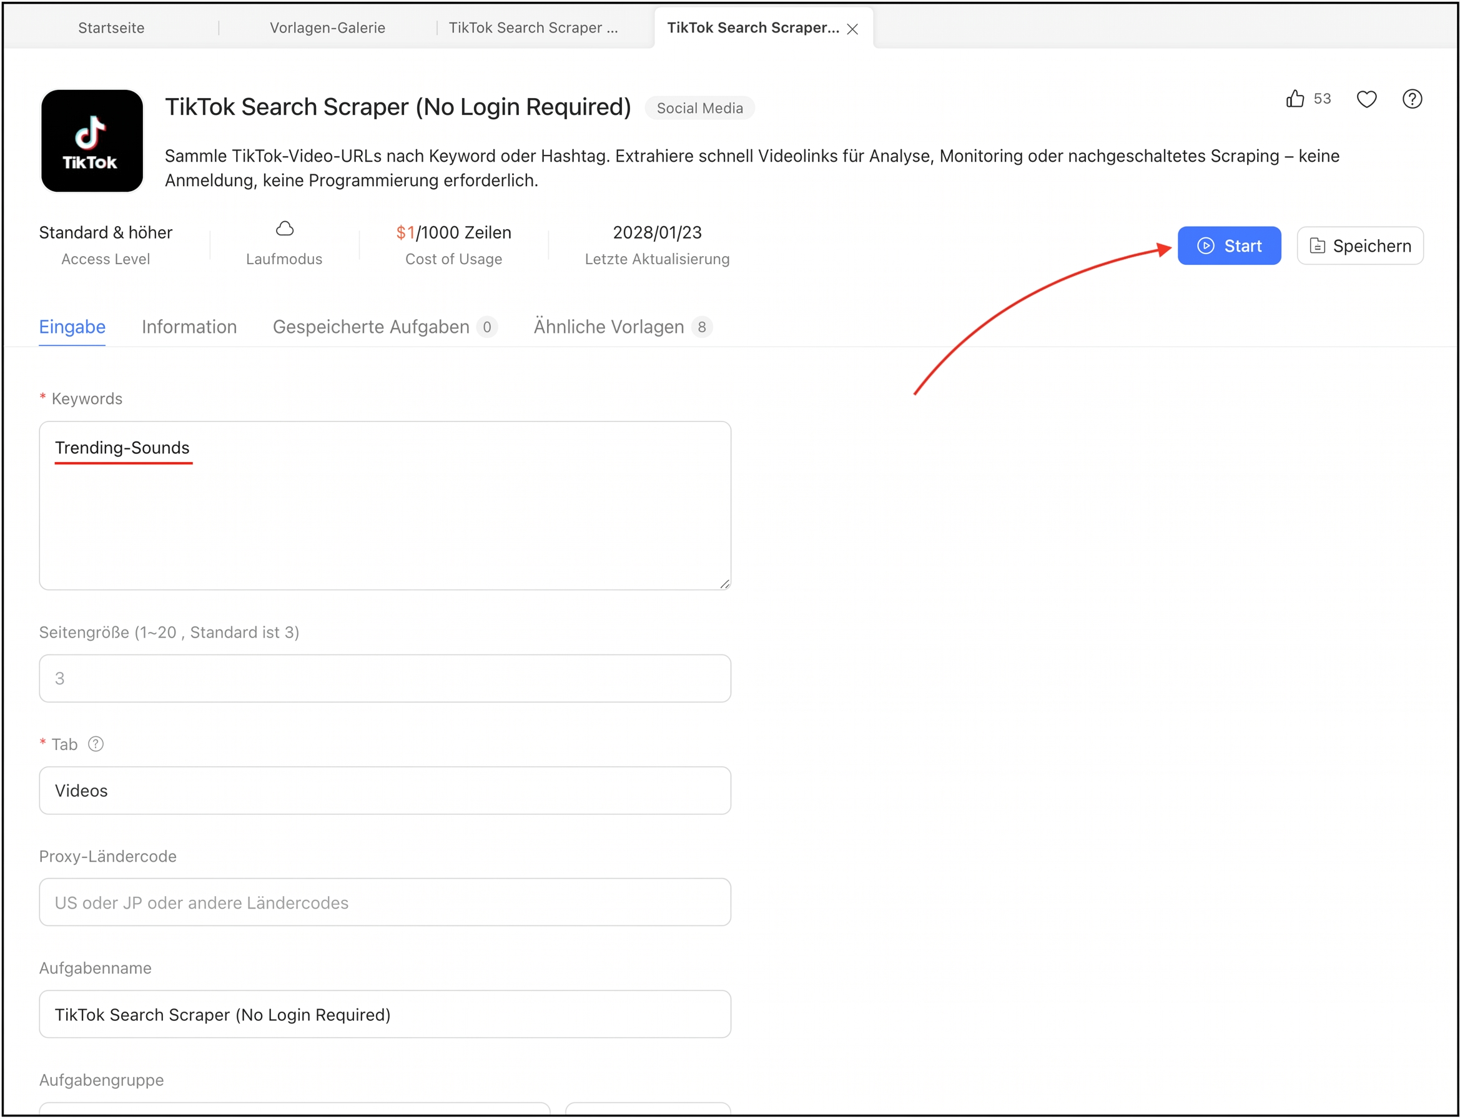Click the Gespeicherte Aufgaben count badge 0
The height and width of the screenshot is (1119, 1460).
[x=487, y=327]
